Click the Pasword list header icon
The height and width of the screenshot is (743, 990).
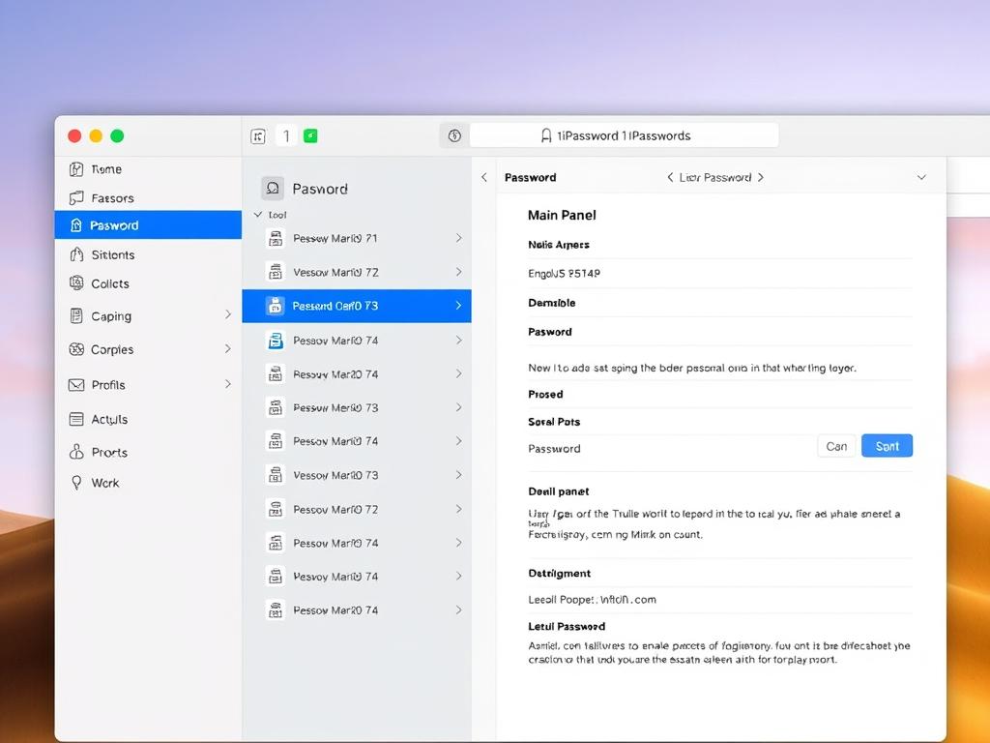pos(273,189)
